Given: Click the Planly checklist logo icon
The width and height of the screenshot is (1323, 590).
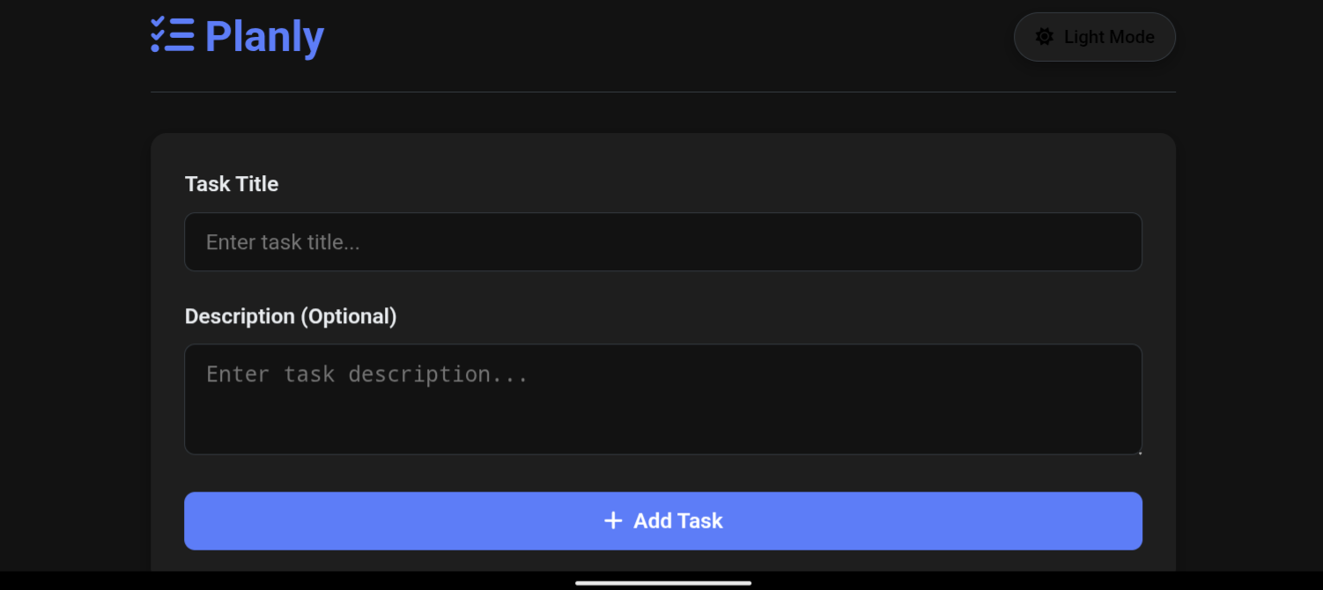Looking at the screenshot, I should pos(172,35).
